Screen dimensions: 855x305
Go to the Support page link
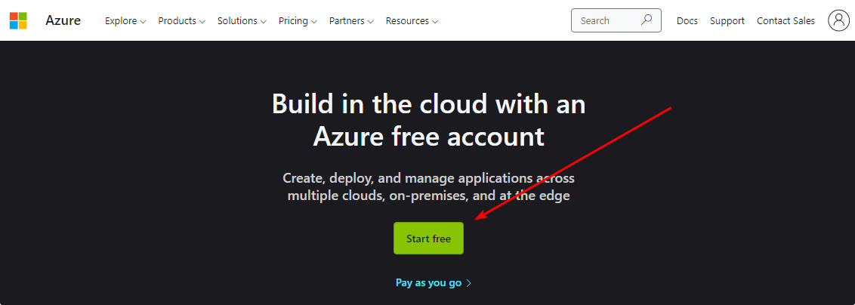[x=727, y=21]
